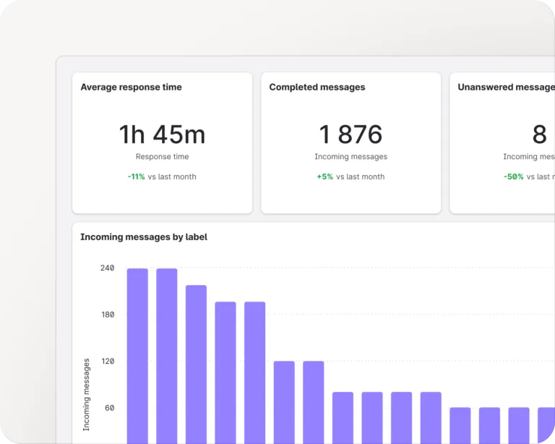Click the 'Incoming messages by label' chart title
The width and height of the screenshot is (555, 444).
click(x=144, y=237)
